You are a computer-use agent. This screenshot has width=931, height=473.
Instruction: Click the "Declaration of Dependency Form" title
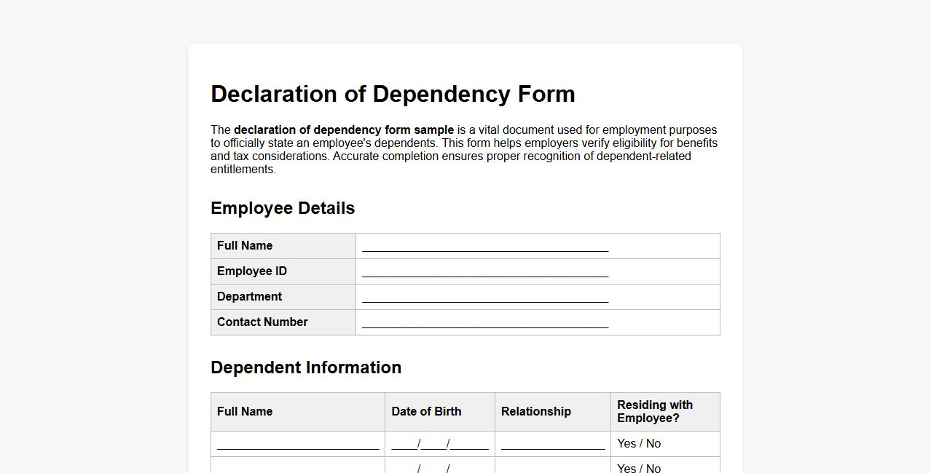click(x=393, y=94)
